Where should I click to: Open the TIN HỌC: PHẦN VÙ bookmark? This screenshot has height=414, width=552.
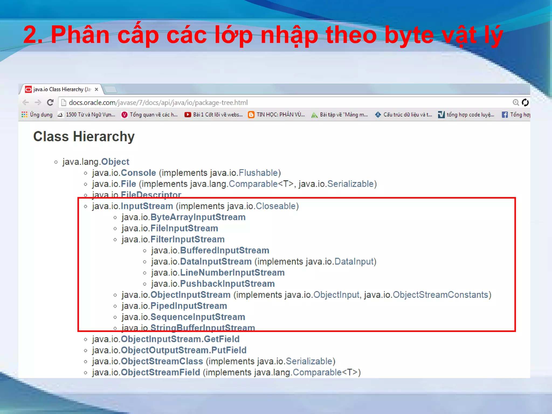(277, 115)
